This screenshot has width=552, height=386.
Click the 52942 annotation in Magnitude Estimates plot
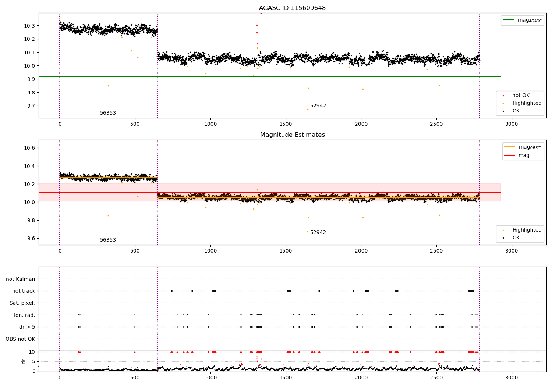pos(318,233)
